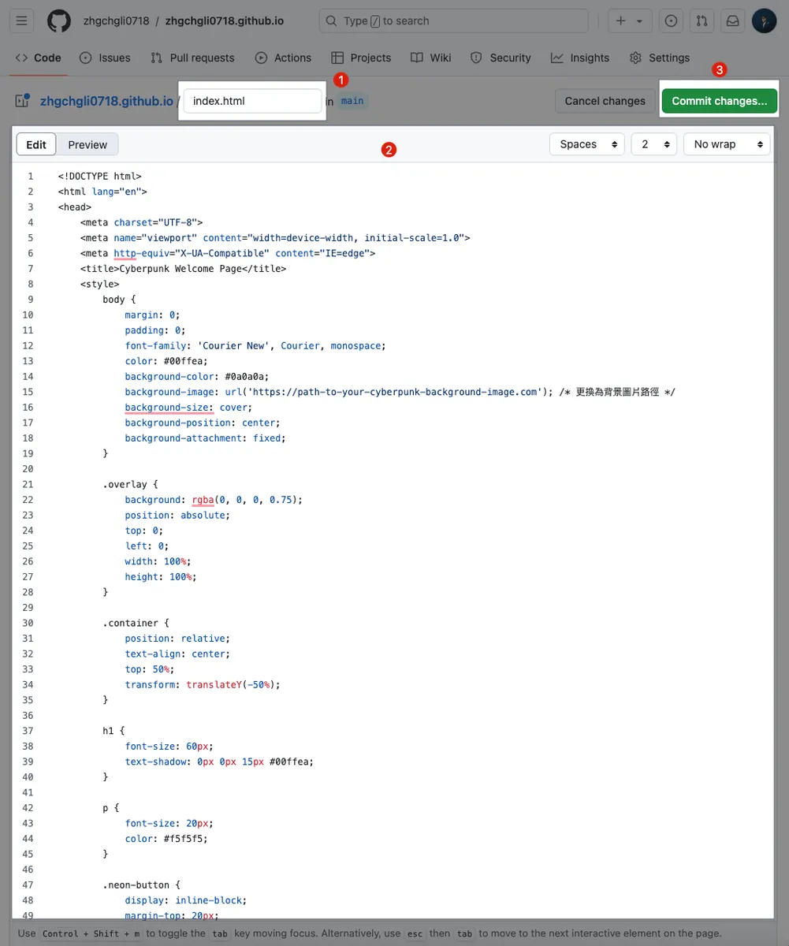Select the Edit mode toggle

click(36, 144)
